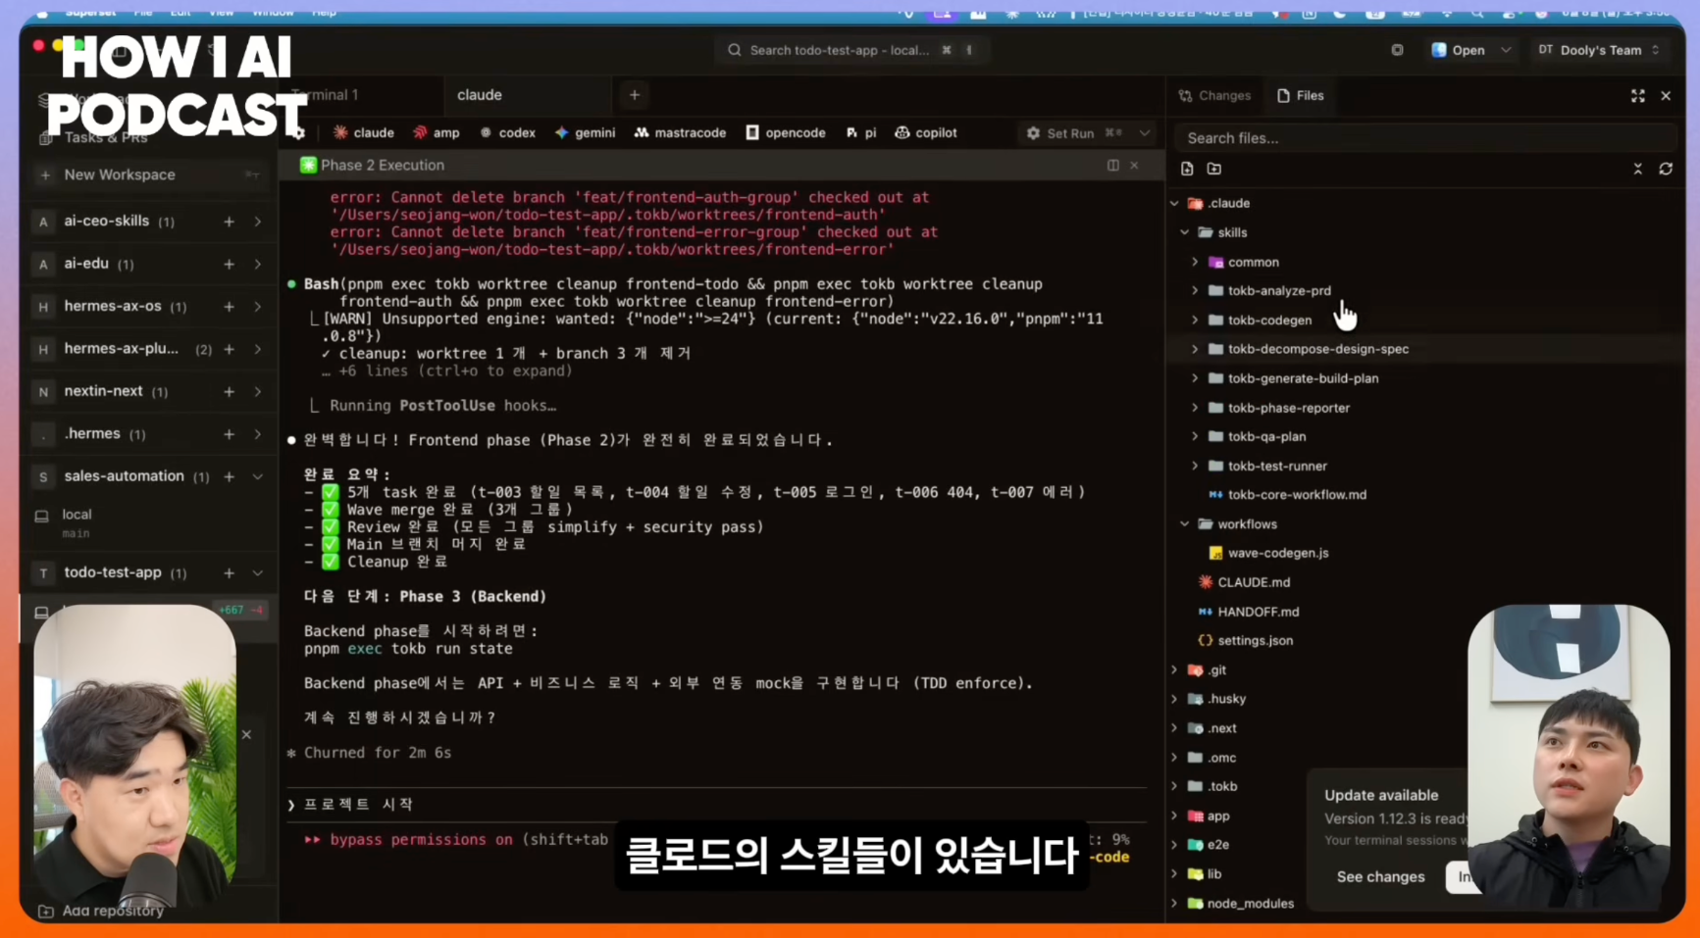Expand the hermes-ax-os project chevron
Viewport: 1700px width, 938px height.
coord(258,307)
